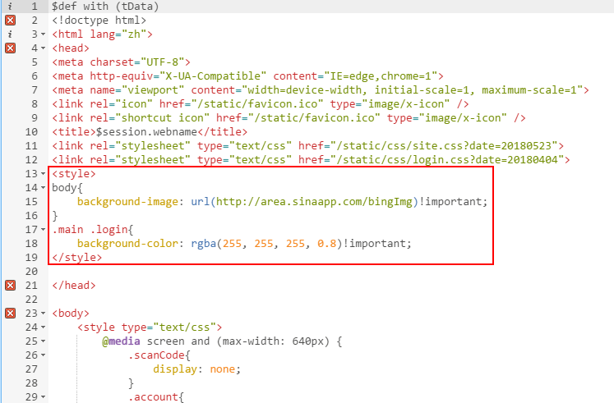Click the 'none' value on line 27
This screenshot has height=403, width=614.
pyautogui.click(x=223, y=369)
